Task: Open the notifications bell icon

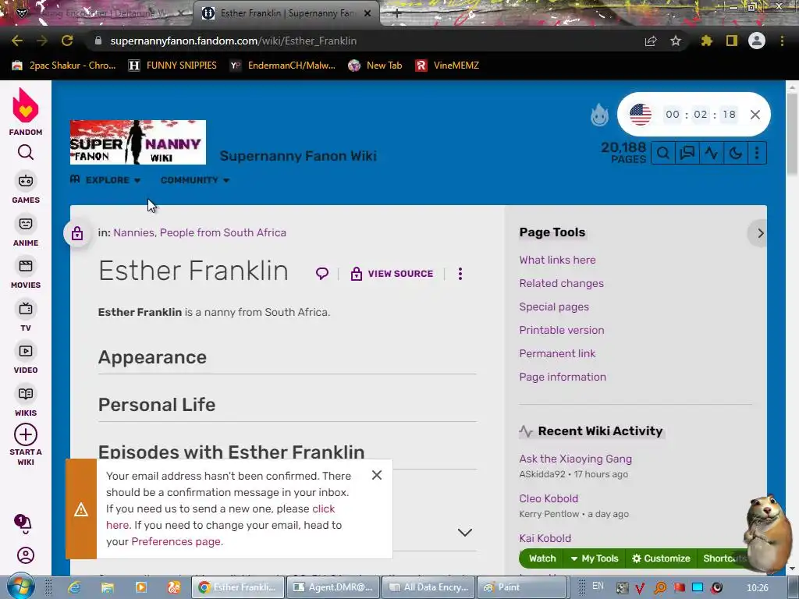Action: tap(23, 523)
